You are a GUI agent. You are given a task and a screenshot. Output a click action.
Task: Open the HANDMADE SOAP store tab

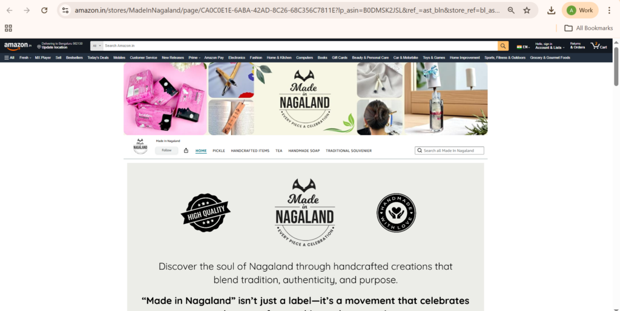coord(304,151)
